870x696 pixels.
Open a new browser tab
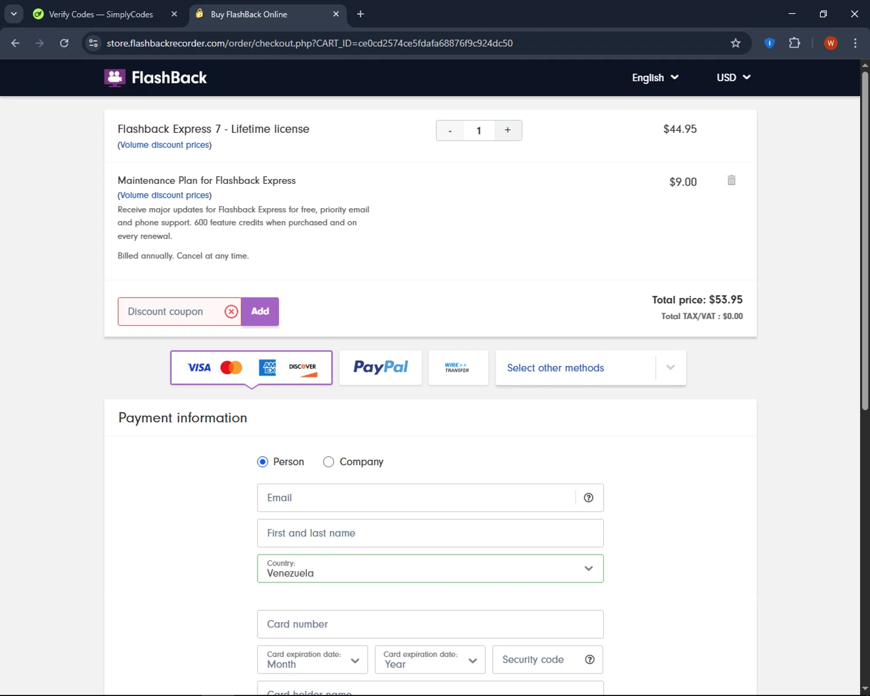click(360, 14)
